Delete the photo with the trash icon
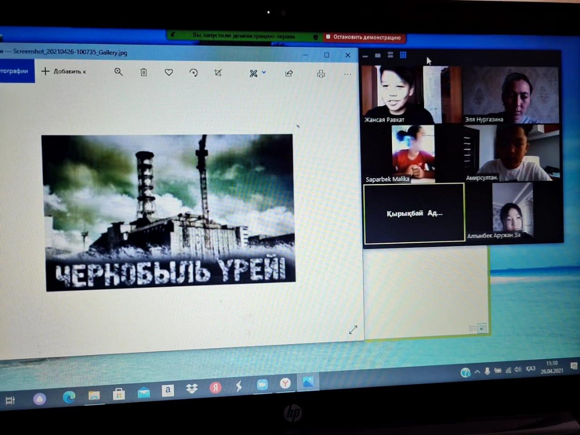 (144, 72)
